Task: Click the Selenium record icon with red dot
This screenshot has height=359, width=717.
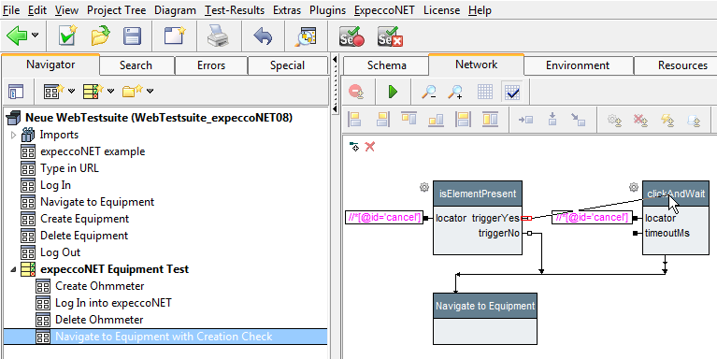Action: [x=351, y=36]
